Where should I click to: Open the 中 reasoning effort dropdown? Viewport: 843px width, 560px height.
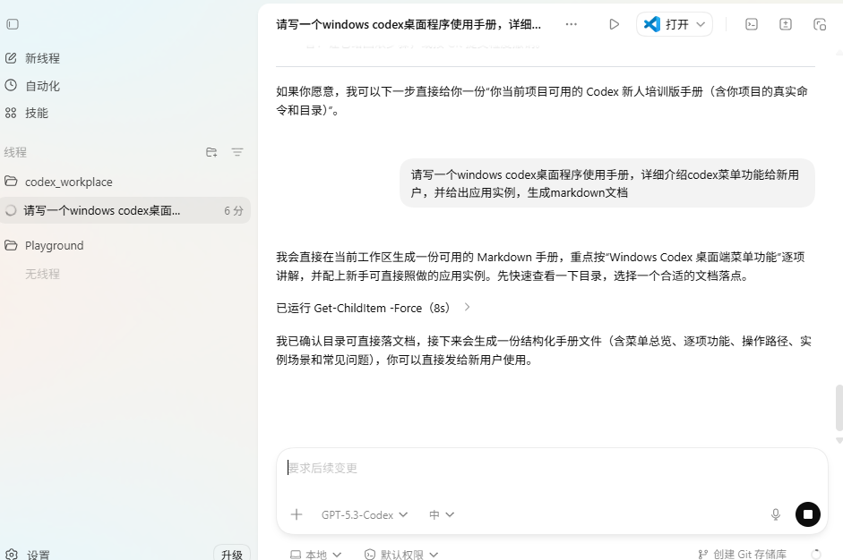442,514
